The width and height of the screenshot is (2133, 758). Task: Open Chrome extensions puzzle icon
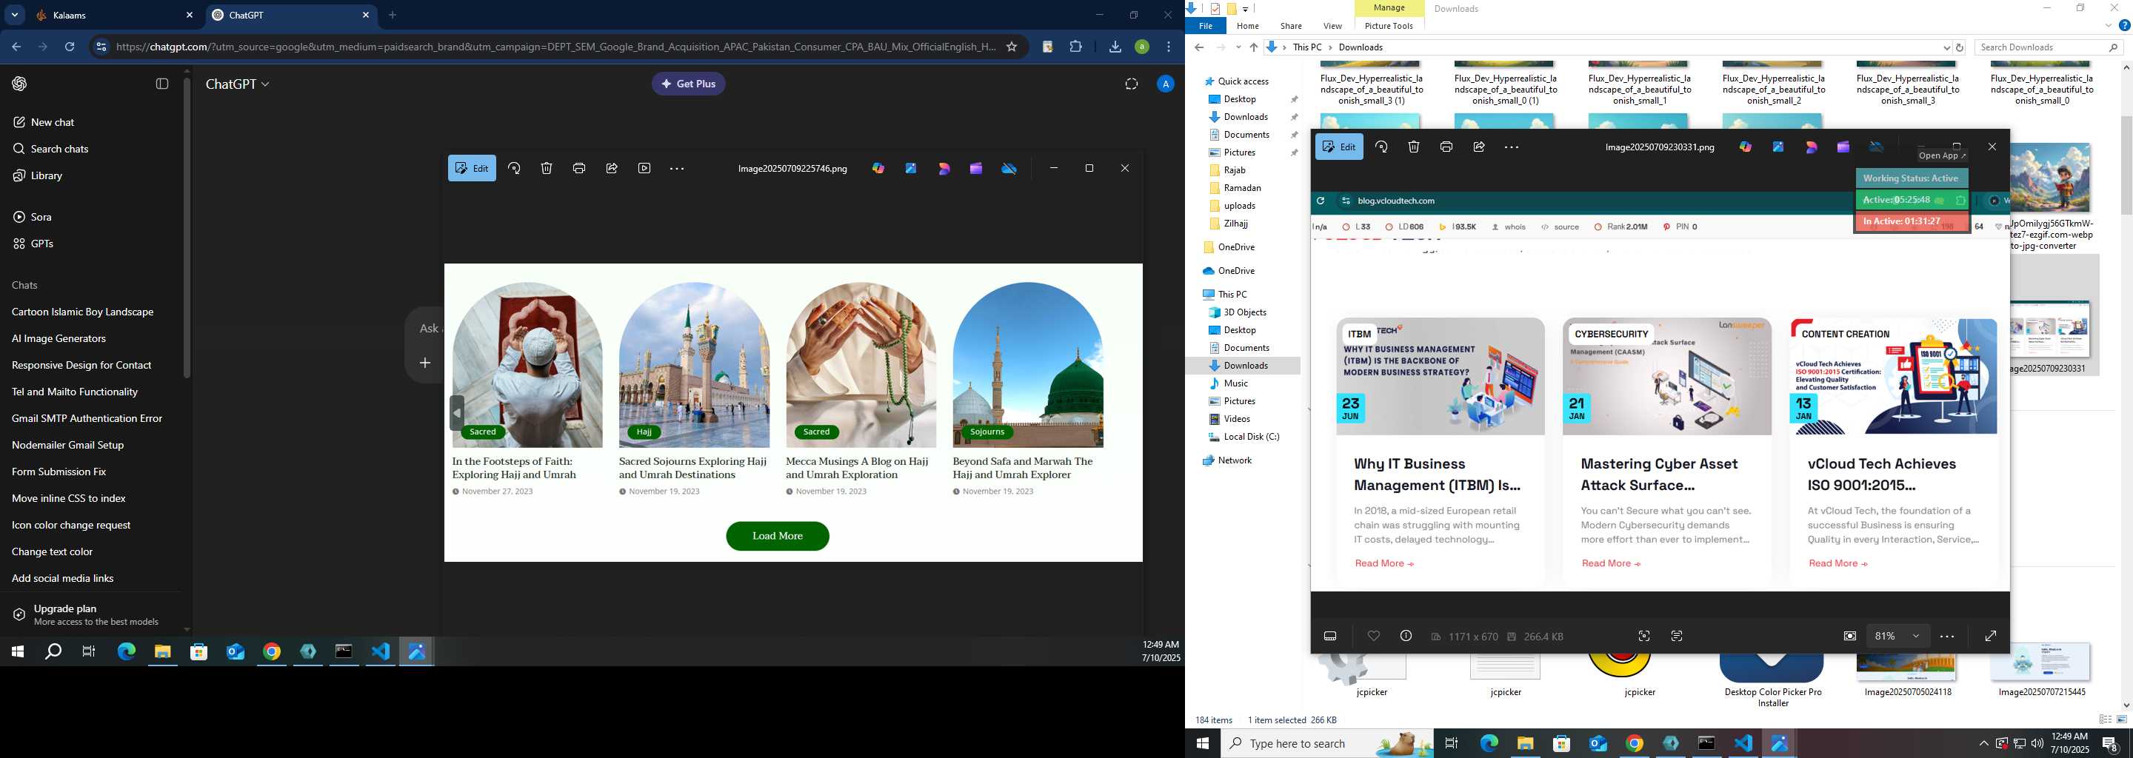1075,47
